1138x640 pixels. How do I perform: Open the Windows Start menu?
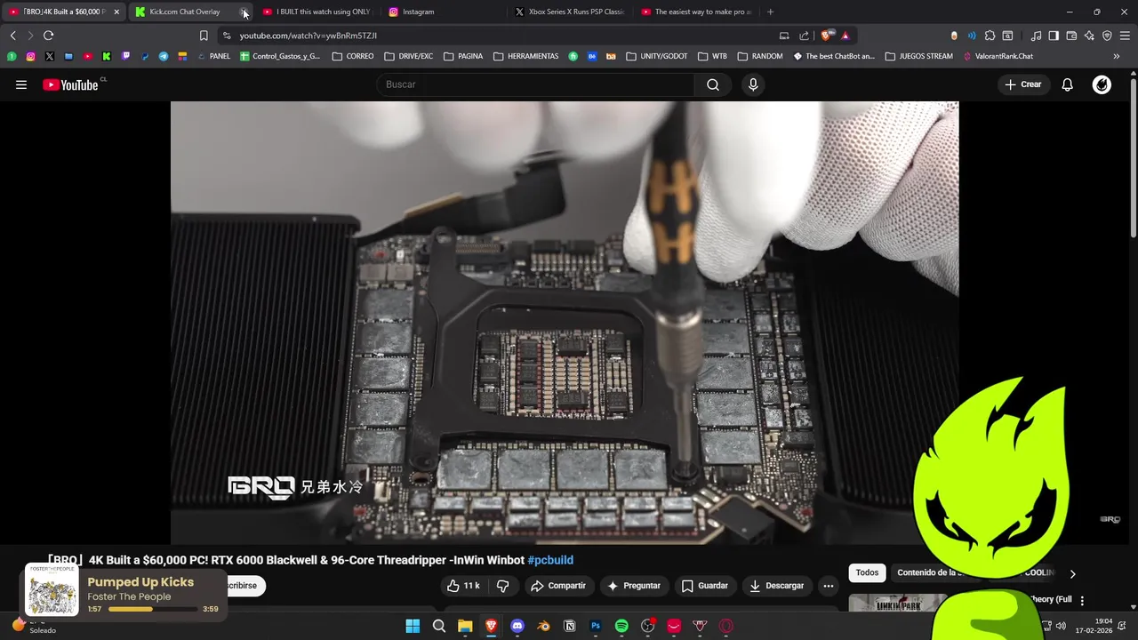click(x=413, y=626)
